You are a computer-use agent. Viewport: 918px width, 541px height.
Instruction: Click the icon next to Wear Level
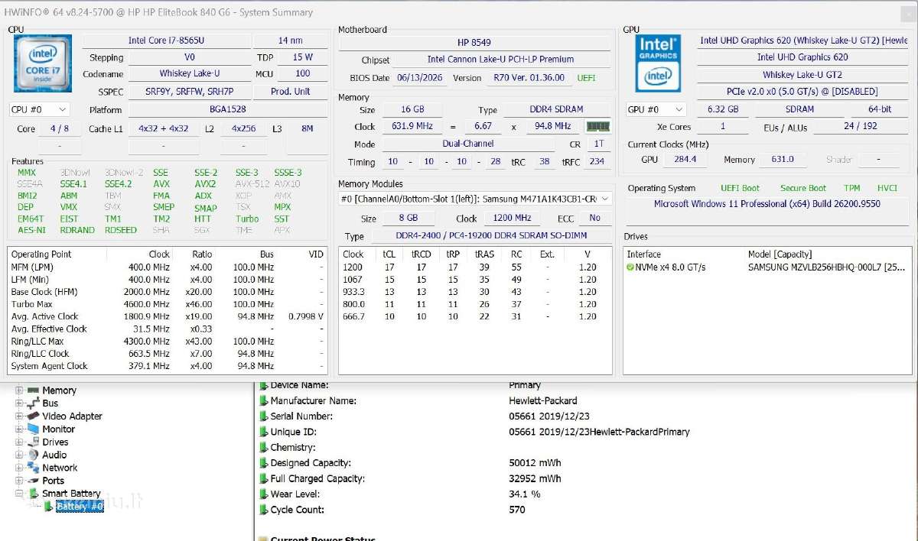[264, 494]
